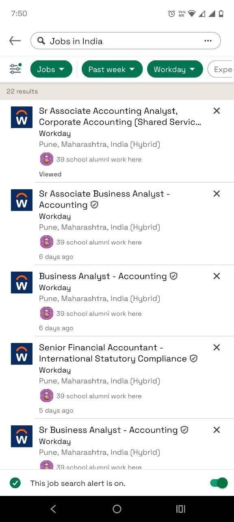
Task: Open Android recent apps button
Action: tap(181, 509)
